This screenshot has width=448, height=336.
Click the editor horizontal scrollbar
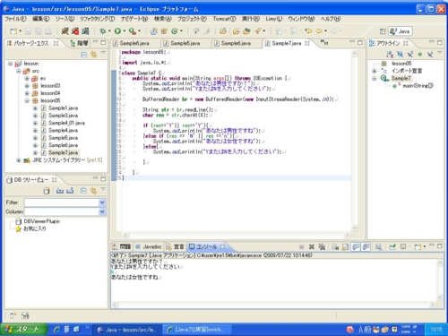[x=236, y=236]
